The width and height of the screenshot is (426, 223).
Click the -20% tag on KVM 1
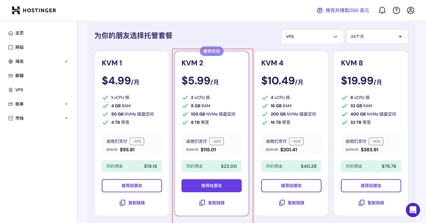click(137, 141)
